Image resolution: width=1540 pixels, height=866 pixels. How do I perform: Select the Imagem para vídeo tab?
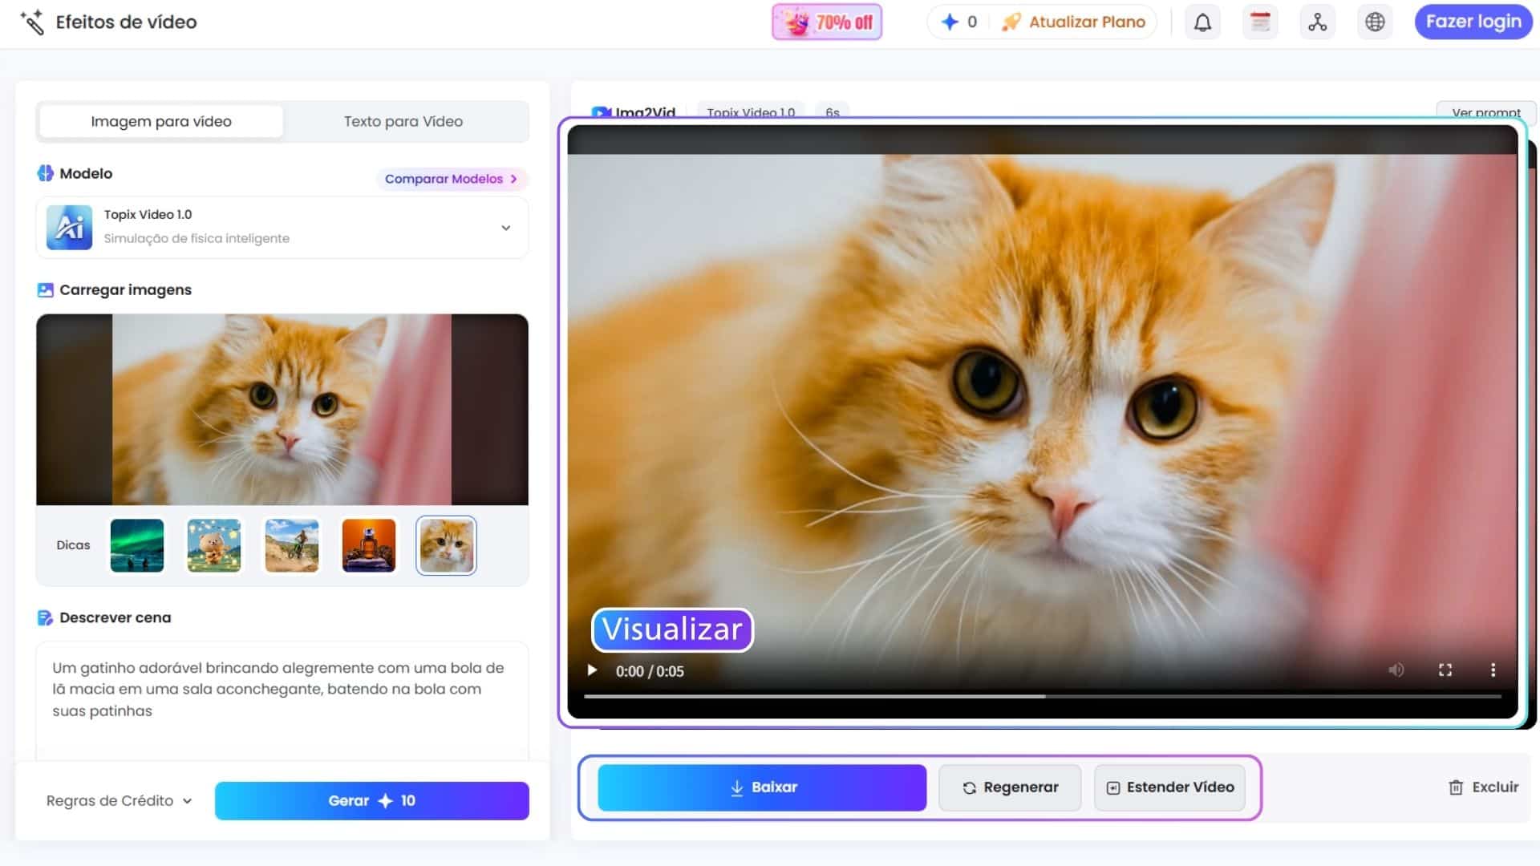[160, 121]
